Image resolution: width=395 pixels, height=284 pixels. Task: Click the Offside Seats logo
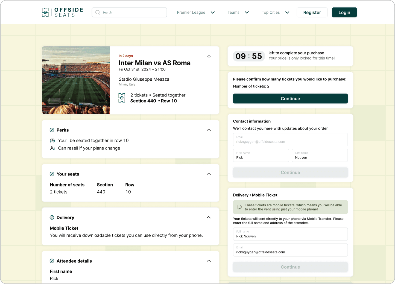click(x=62, y=12)
